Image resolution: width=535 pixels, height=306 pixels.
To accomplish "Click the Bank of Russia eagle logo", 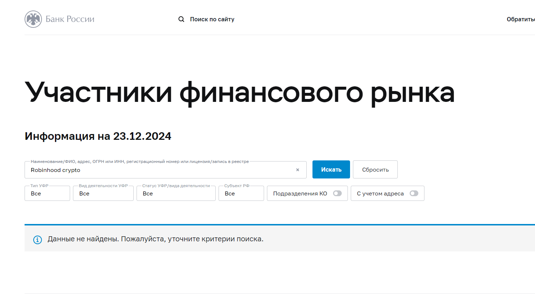I will (x=33, y=19).
